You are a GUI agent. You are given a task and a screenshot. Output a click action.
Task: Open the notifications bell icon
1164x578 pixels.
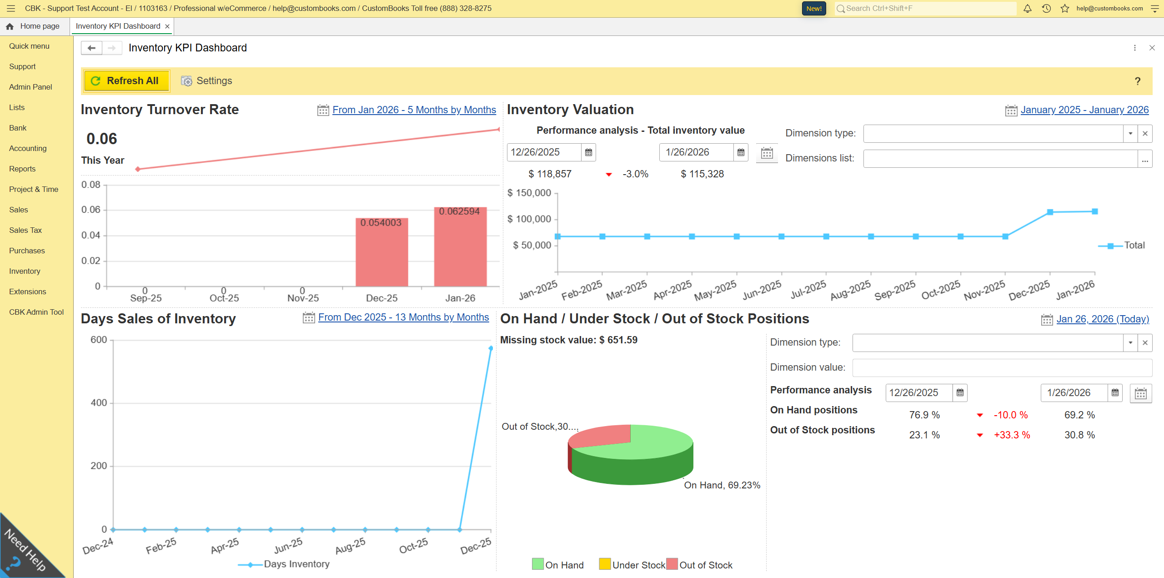1027,8
